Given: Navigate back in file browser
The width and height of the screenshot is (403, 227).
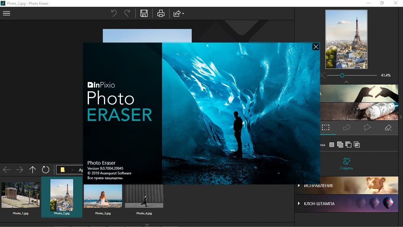Looking at the screenshot, I should coord(7,170).
